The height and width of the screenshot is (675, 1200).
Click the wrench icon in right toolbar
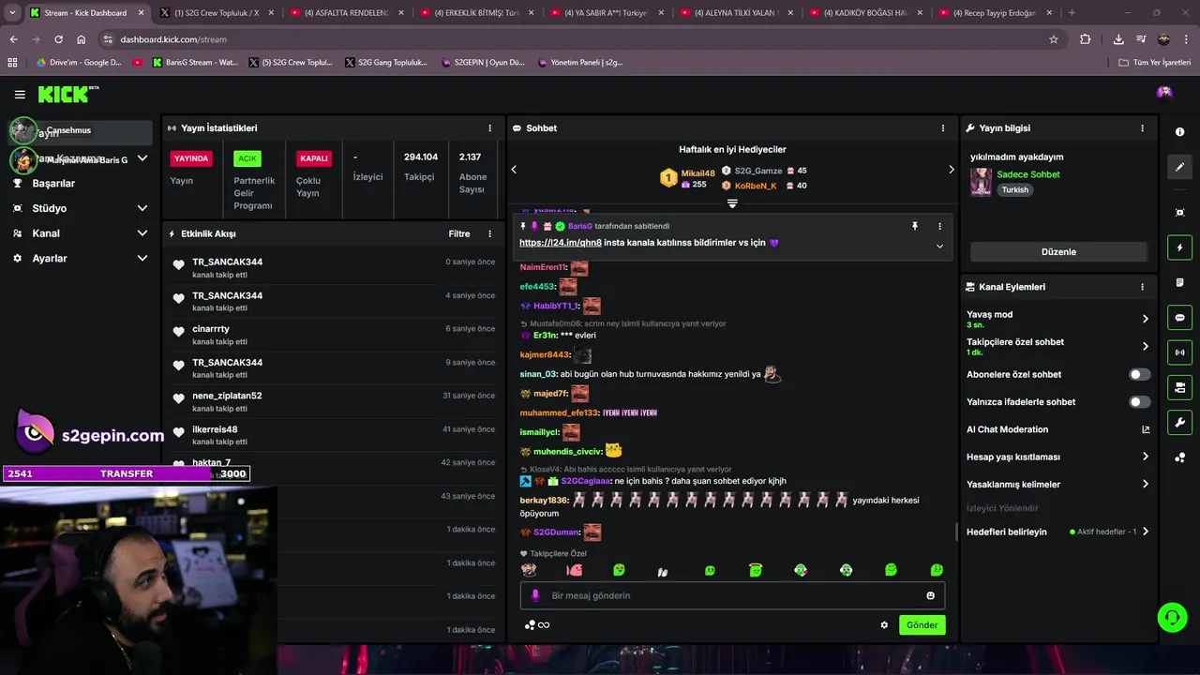tap(1179, 422)
